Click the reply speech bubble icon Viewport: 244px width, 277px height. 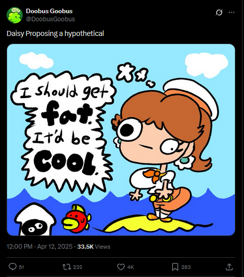13,267
